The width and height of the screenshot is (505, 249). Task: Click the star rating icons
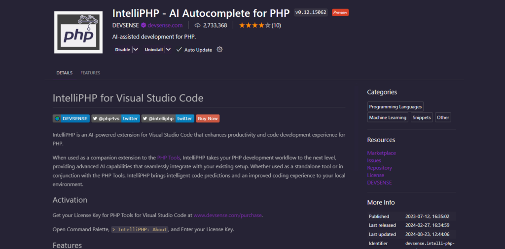254,25
